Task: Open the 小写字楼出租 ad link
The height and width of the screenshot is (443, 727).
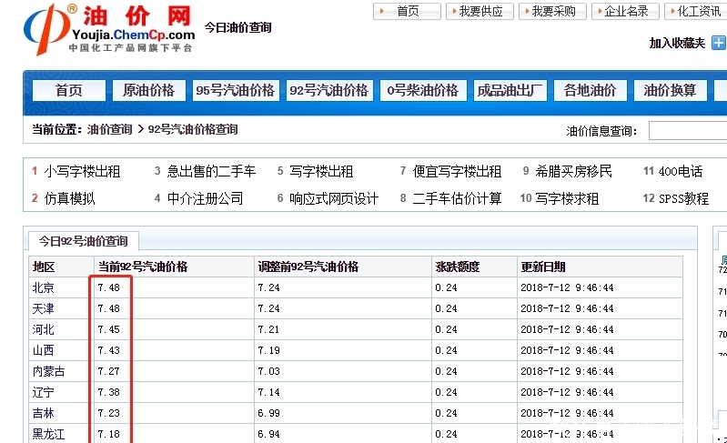Action: (83, 171)
